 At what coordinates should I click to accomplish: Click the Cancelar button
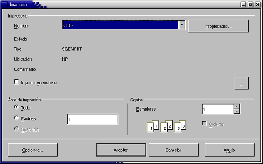point(174,150)
